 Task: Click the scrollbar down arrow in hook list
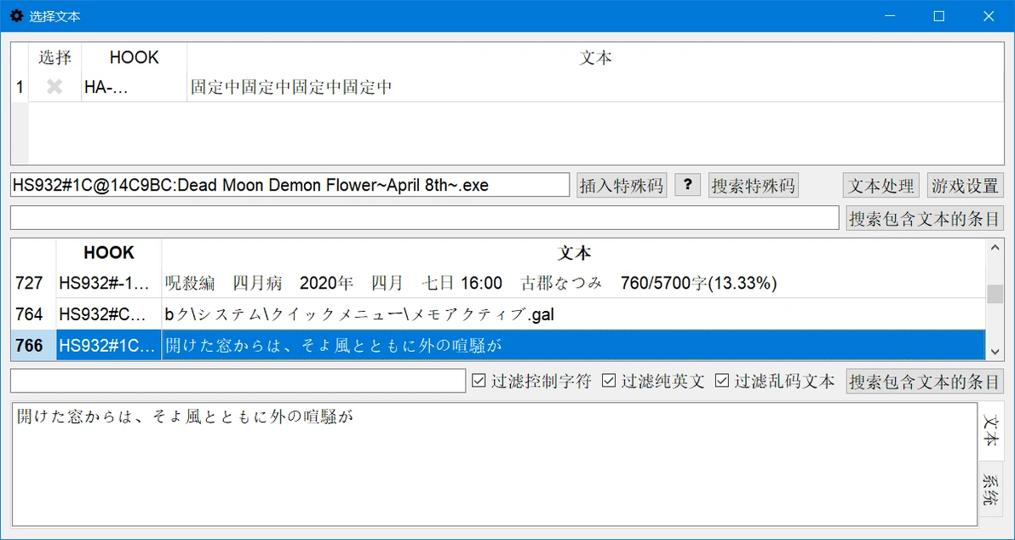pyautogui.click(x=995, y=352)
